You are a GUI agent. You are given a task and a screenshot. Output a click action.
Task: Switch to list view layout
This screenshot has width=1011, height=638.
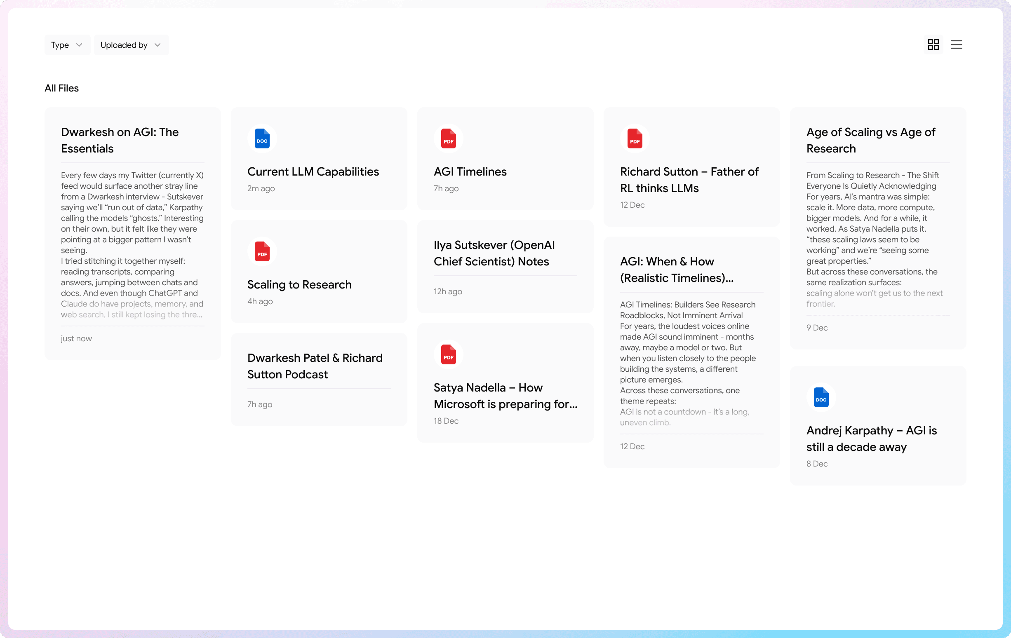tap(956, 45)
